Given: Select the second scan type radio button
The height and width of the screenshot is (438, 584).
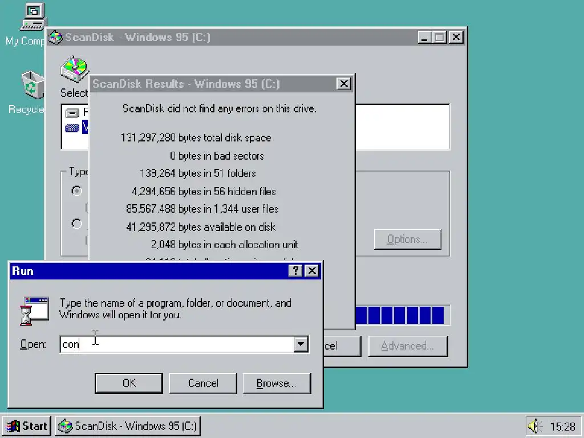Looking at the screenshot, I should tap(76, 224).
